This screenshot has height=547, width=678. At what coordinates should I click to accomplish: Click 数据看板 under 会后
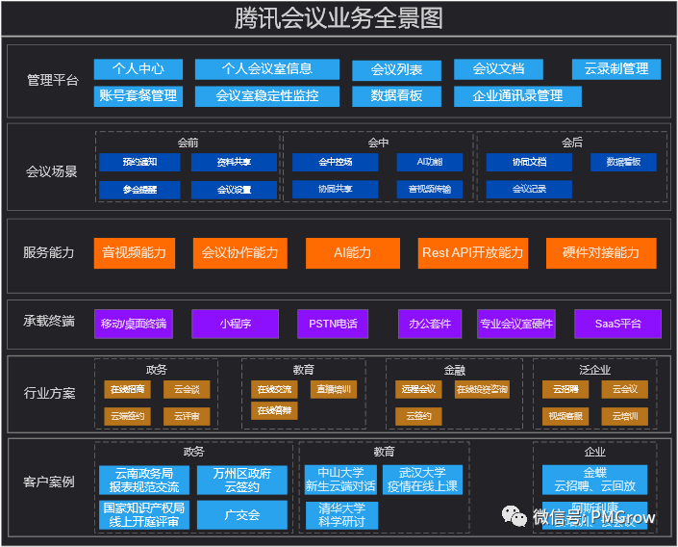pos(623,163)
